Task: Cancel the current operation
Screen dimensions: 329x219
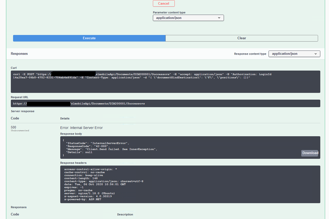Action: tap(164, 3)
